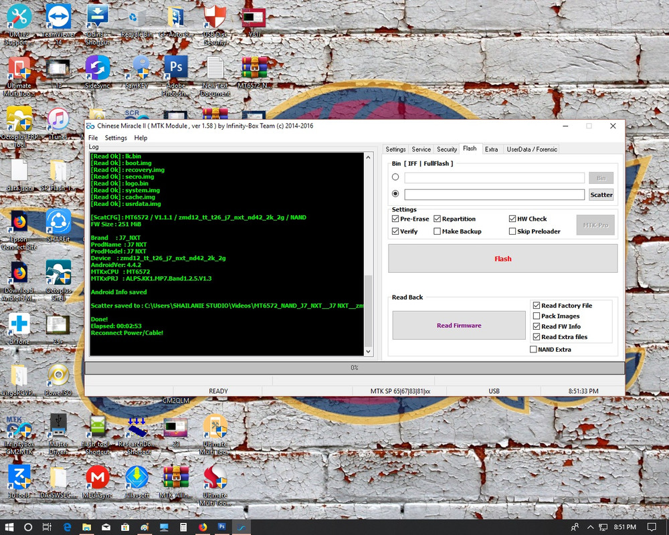This screenshot has height=535, width=669.
Task: Open the Windows Start menu
Action: click(9, 528)
